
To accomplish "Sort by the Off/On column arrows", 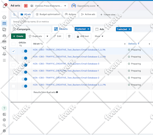I will pyautogui.click(x=20, y=46).
